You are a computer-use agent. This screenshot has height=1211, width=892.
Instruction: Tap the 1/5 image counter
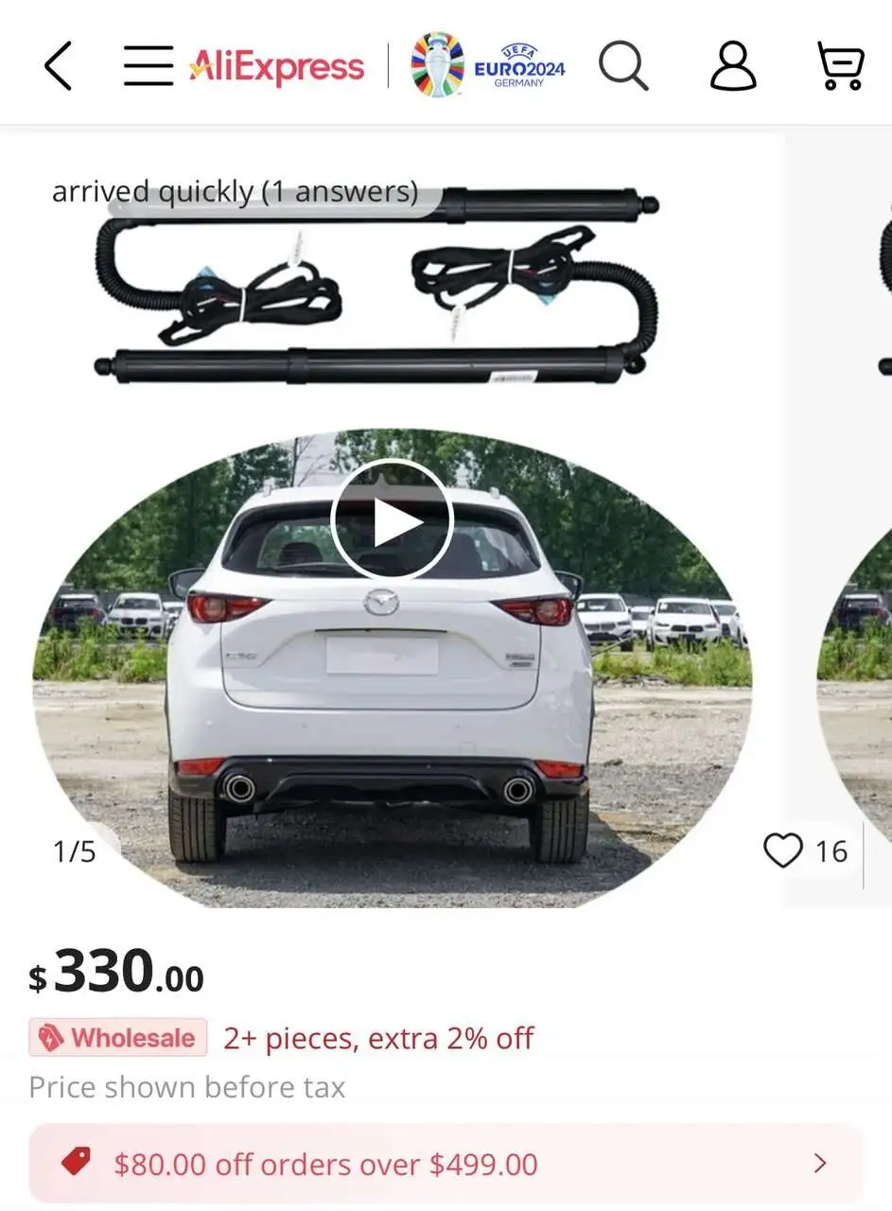(x=75, y=851)
